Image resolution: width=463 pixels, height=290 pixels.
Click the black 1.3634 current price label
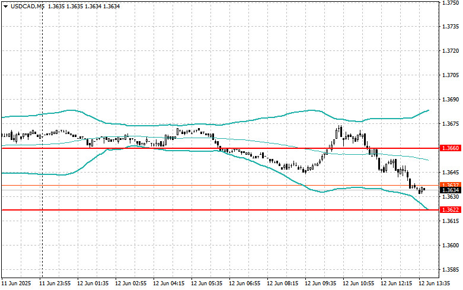pos(451,190)
